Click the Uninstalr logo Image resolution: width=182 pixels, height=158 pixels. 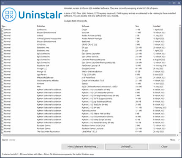point(32,15)
